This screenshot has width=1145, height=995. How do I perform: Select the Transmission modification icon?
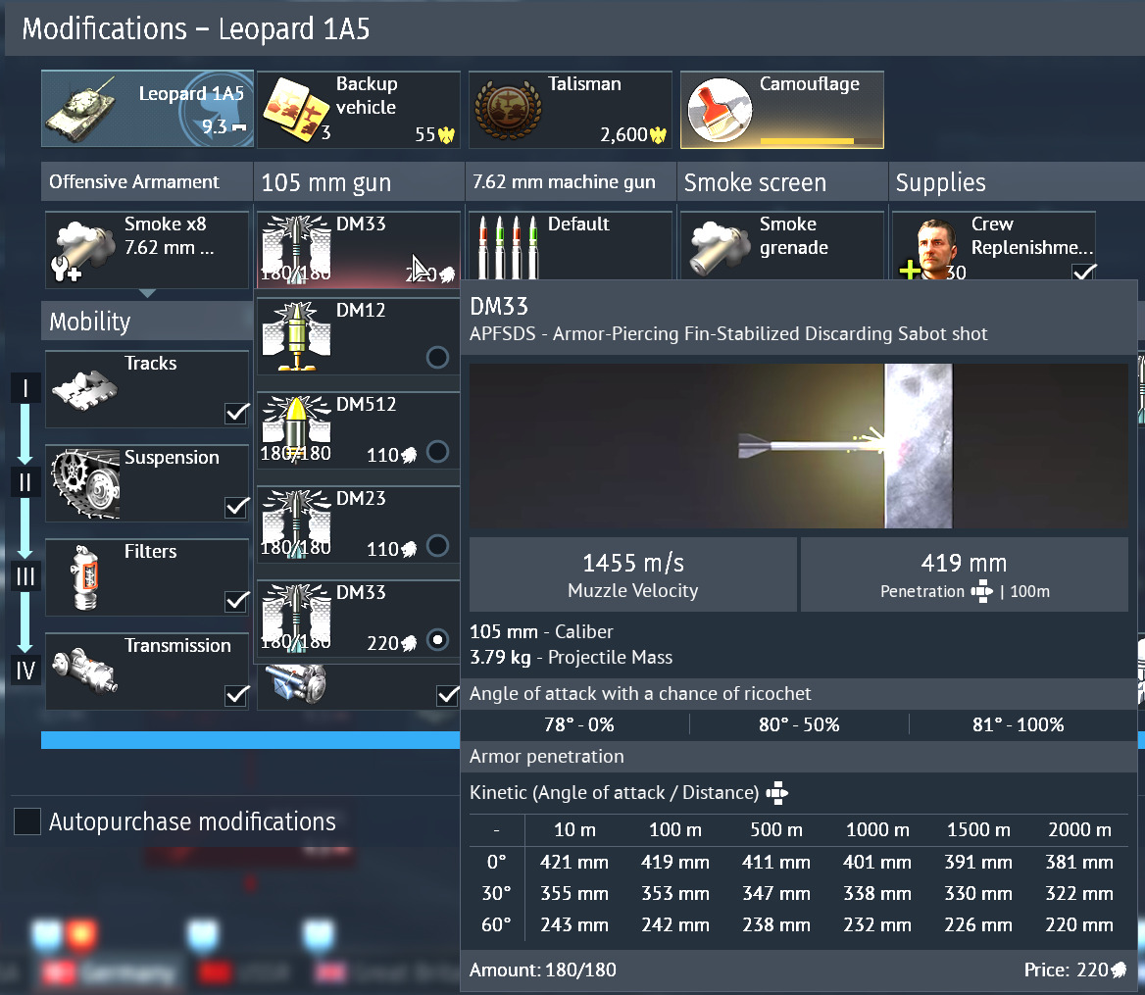pyautogui.click(x=83, y=671)
